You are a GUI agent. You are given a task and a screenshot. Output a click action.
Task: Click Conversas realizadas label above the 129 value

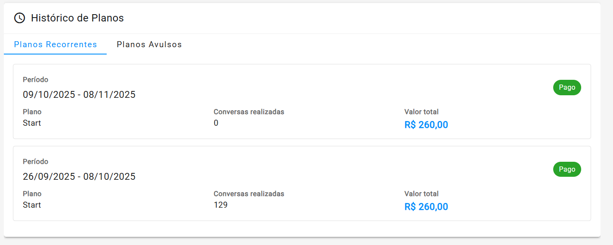[x=249, y=194]
